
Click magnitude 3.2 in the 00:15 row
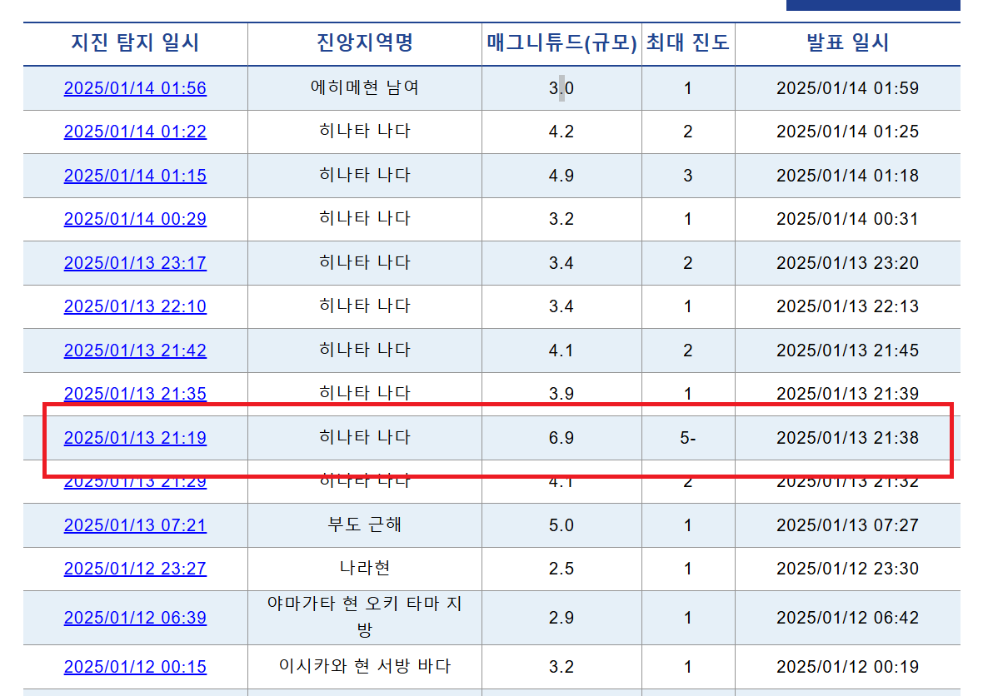pyautogui.click(x=561, y=667)
